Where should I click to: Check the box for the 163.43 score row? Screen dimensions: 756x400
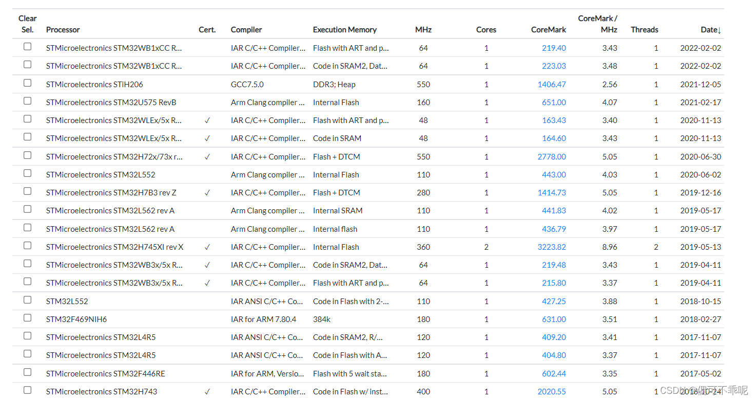28,119
